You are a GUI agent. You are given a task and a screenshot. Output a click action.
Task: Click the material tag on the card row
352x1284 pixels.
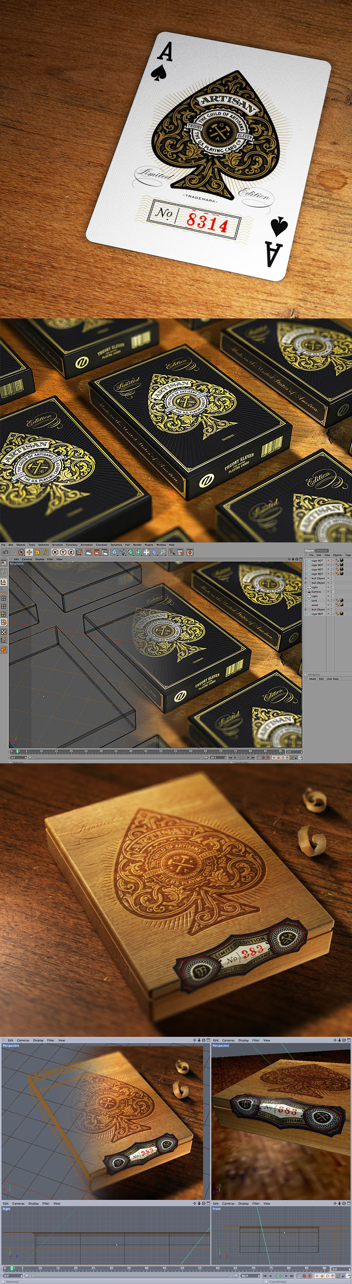pyautogui.click(x=342, y=601)
